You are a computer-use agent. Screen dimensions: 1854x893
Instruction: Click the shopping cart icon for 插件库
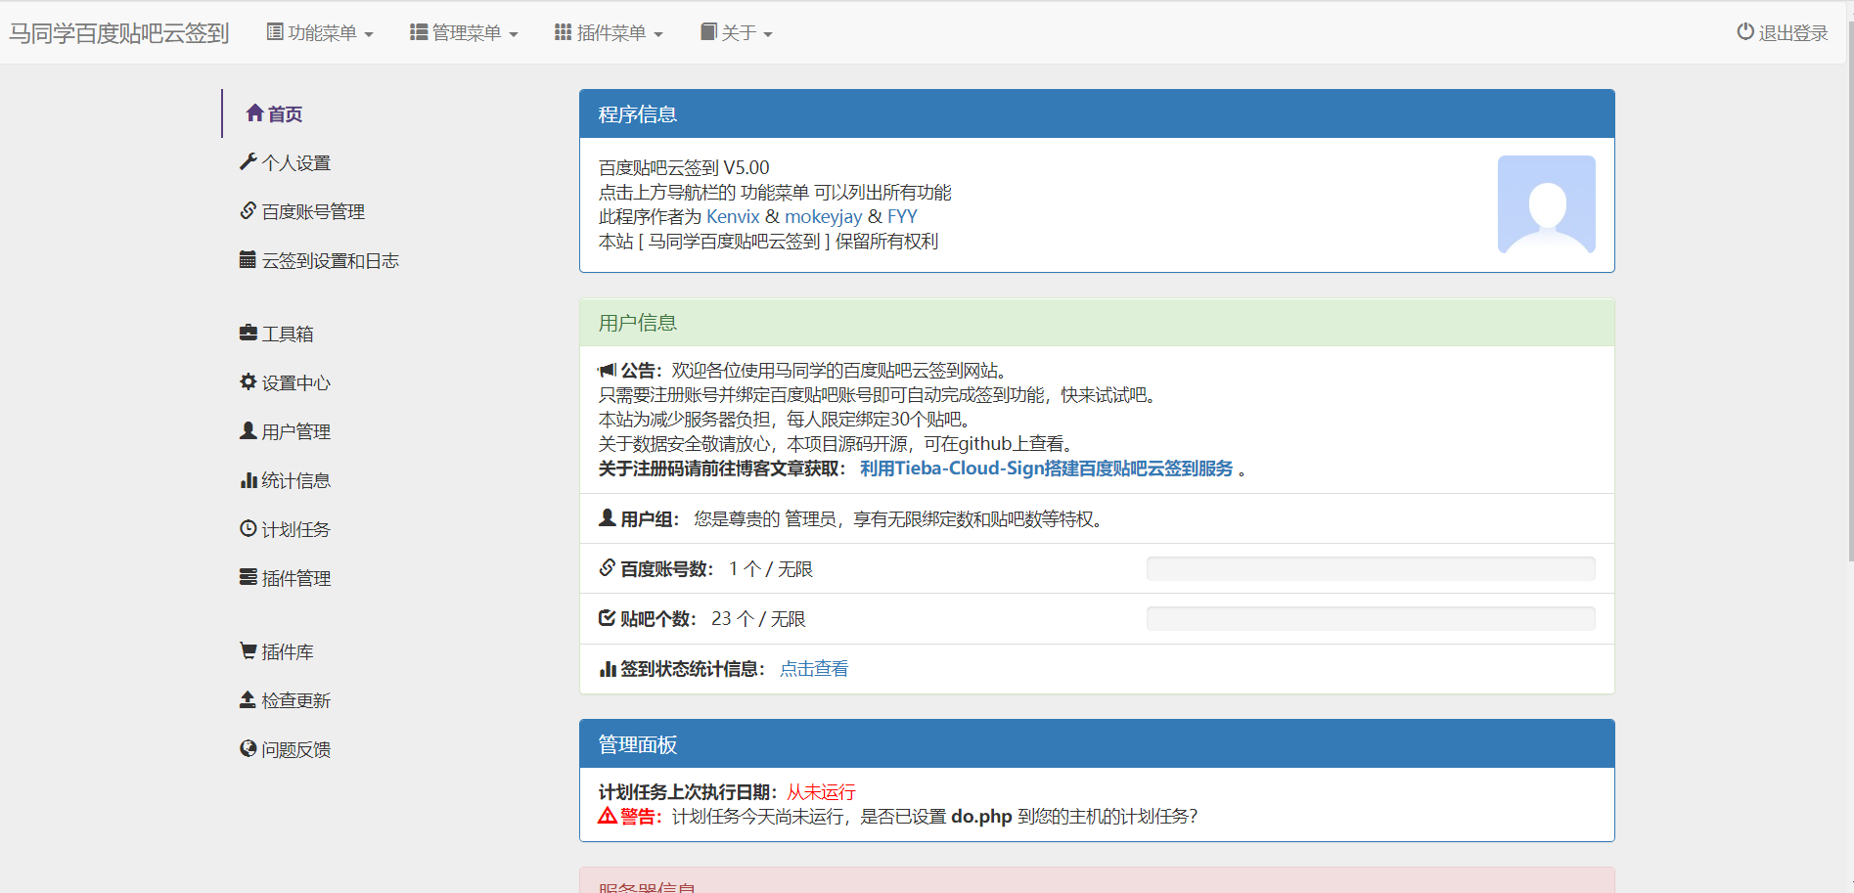[x=249, y=651]
